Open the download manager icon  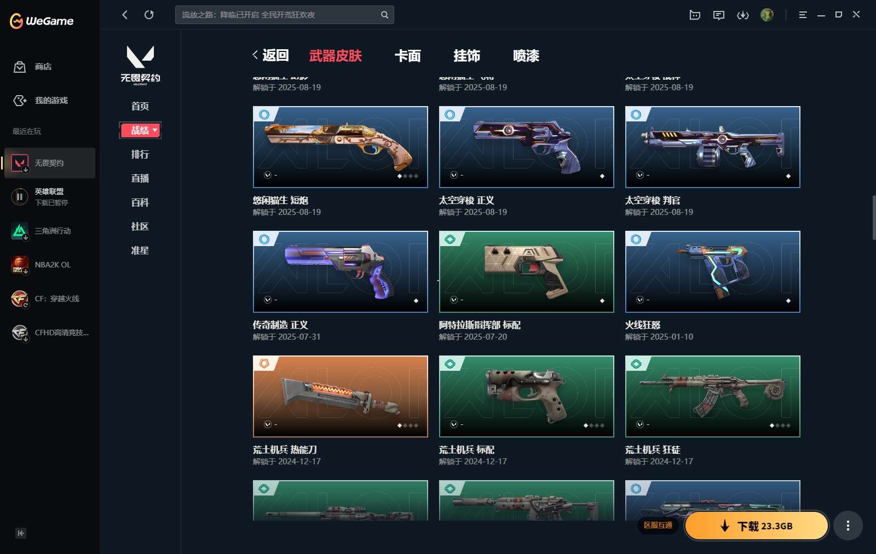[743, 15]
